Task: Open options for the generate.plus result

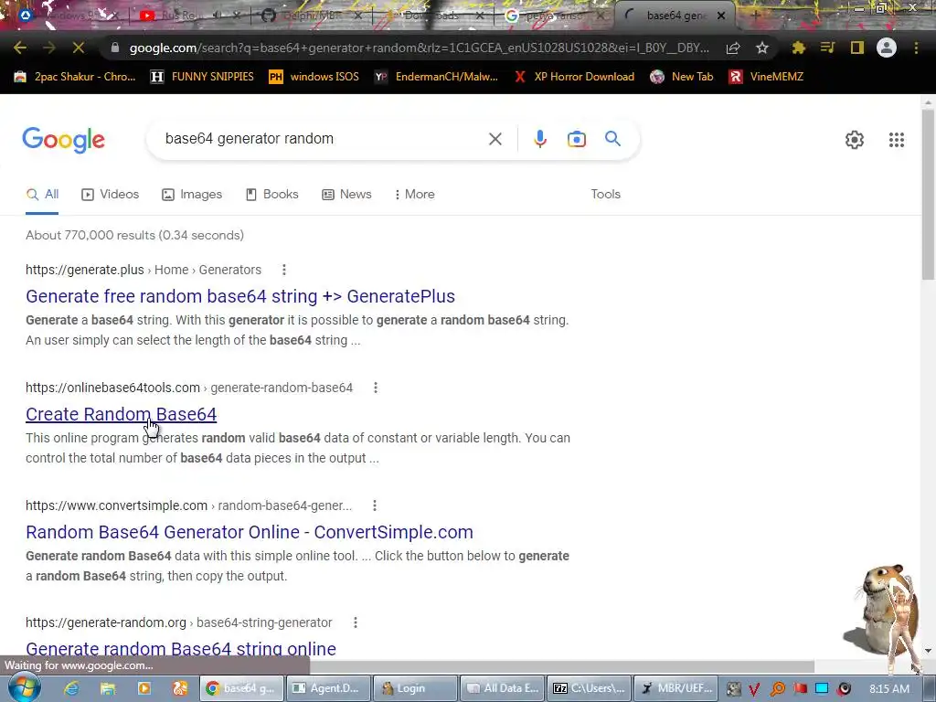Action: pyautogui.click(x=284, y=270)
